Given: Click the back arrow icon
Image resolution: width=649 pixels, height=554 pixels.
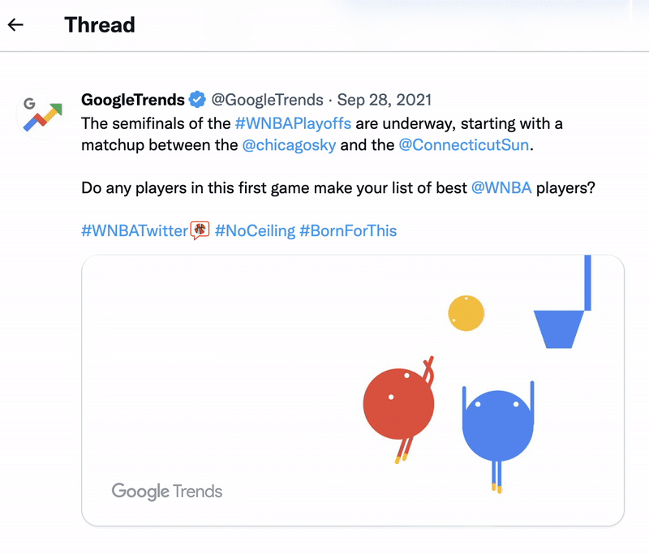Looking at the screenshot, I should (x=15, y=24).
